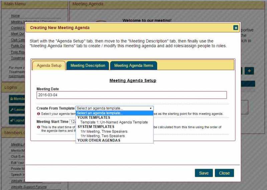Click the Close button at dialog bottom
267x190 pixels.
[224, 173]
